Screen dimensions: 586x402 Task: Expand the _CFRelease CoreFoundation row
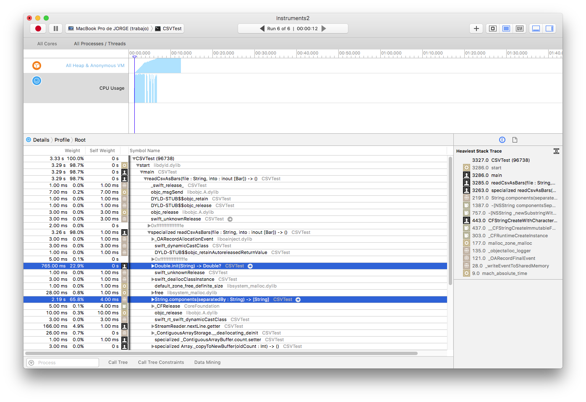153,306
